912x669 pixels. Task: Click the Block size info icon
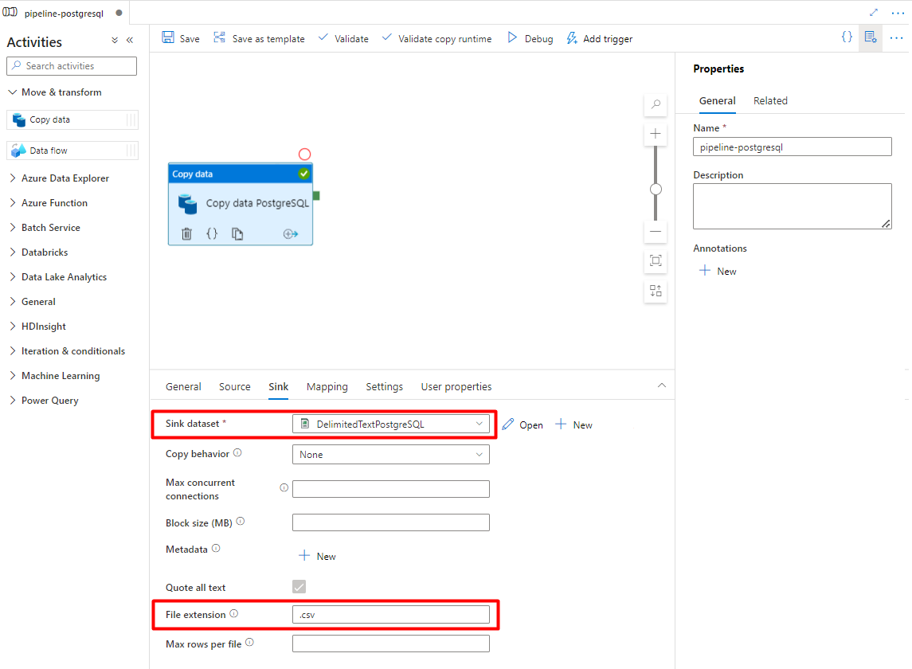[241, 521]
